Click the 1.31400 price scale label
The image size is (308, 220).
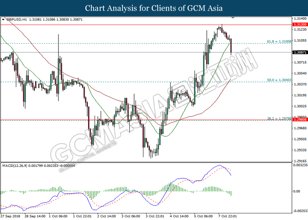click(x=300, y=18)
